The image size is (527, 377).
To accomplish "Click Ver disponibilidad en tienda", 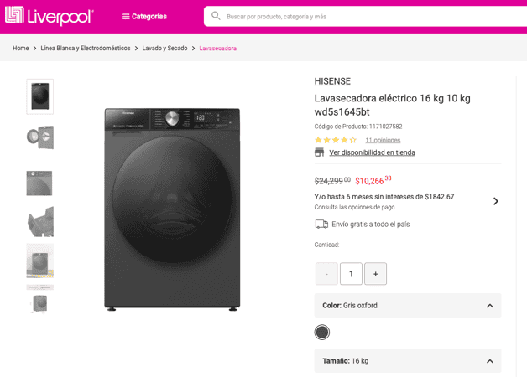I will 372,152.
